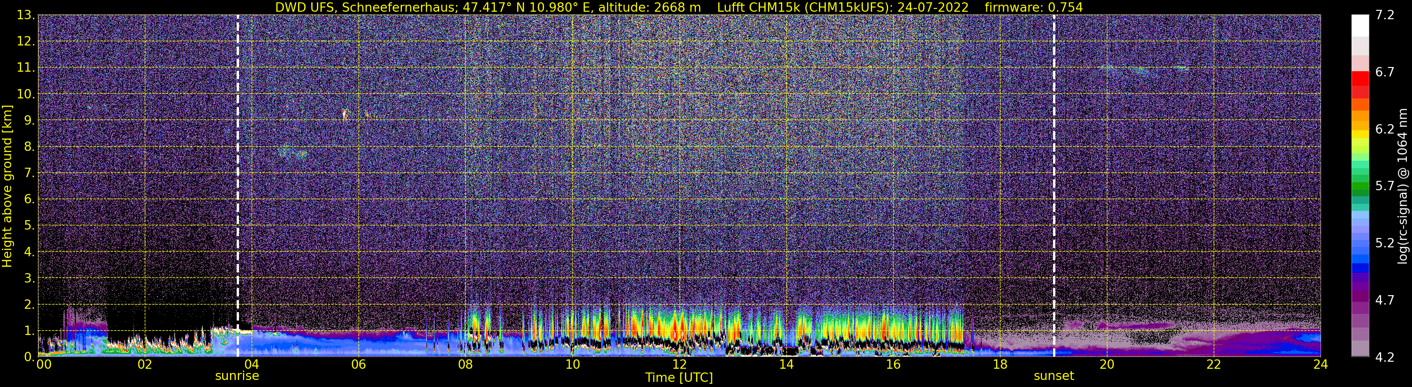This screenshot has height=387, width=1412.
Task: Click the red colorbar segment near 6.7
Action: point(1360,78)
